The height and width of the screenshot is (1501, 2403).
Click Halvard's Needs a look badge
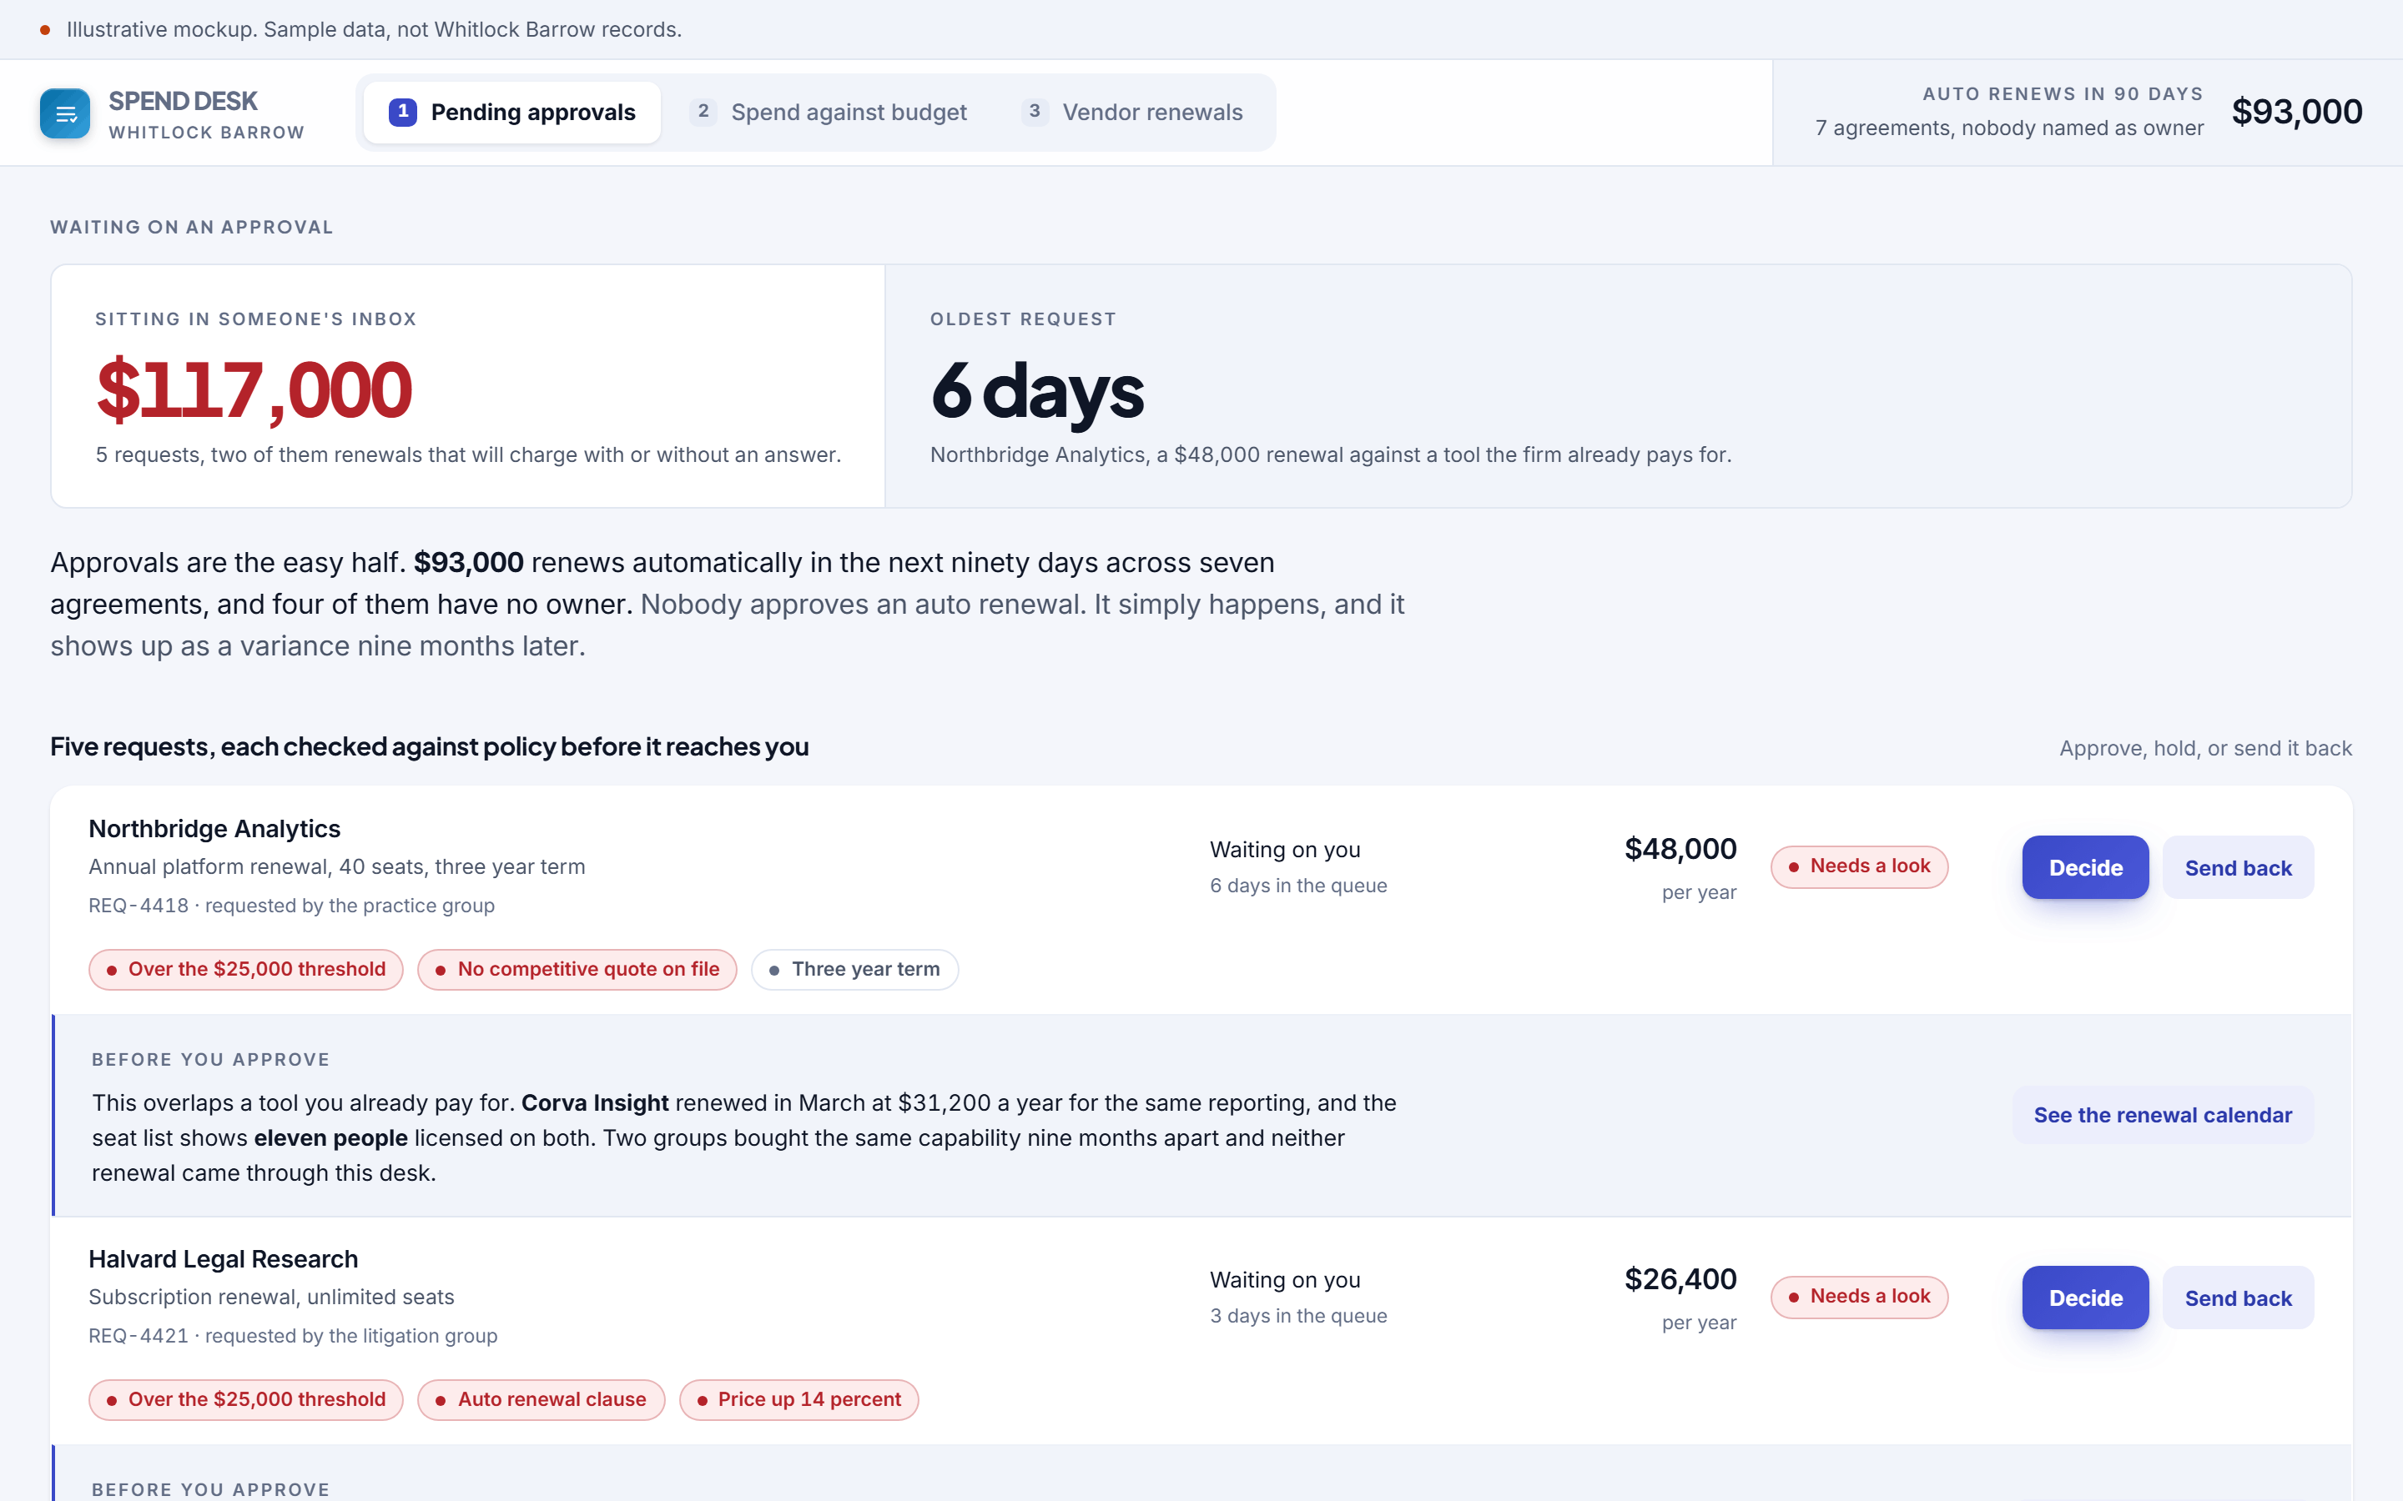[1859, 1297]
